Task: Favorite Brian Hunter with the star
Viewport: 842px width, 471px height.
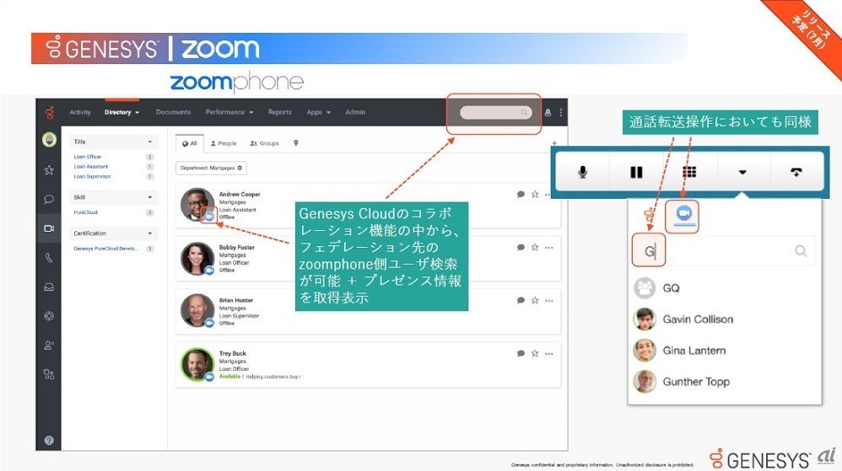Action: pos(535,301)
